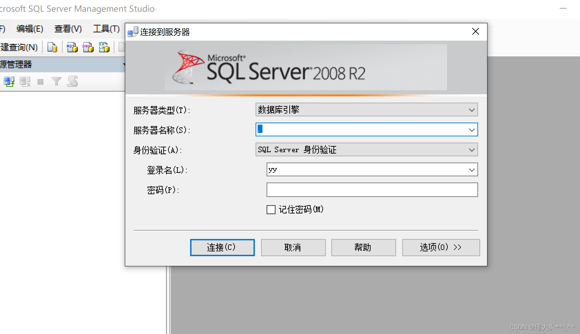Click the Connect Object Explorer icon
580x334 pixels.
tap(9, 82)
